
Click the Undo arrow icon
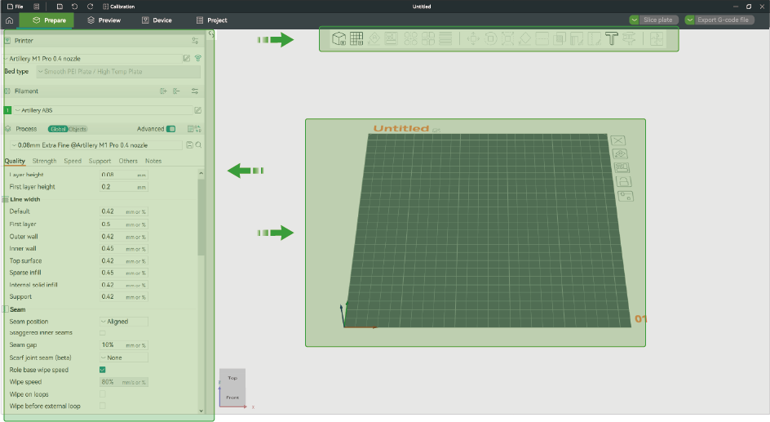[75, 7]
